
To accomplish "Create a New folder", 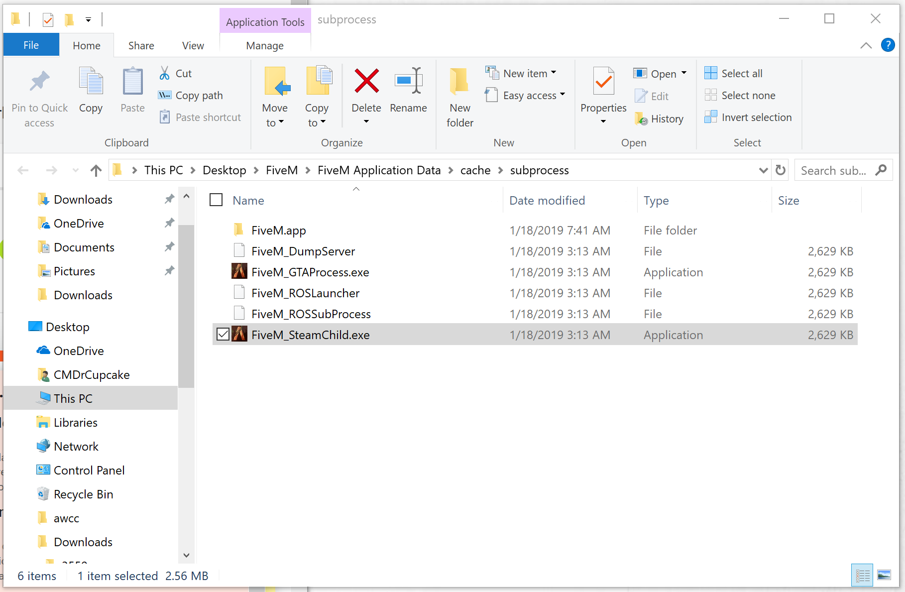I will [459, 98].
